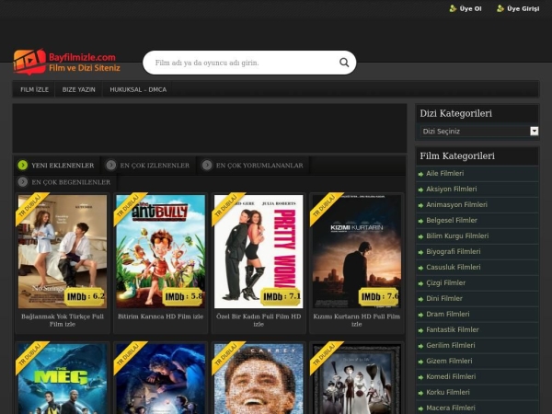Image resolution: width=552 pixels, height=414 pixels.
Task: Open the Belgesel Filmler category link
Action: [x=452, y=221]
